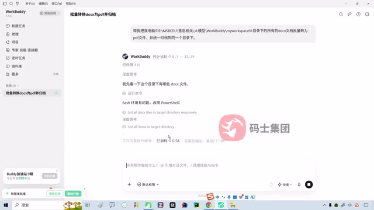
Task: Expand 'List all items in target directory' step
Action: [x=148, y=127]
